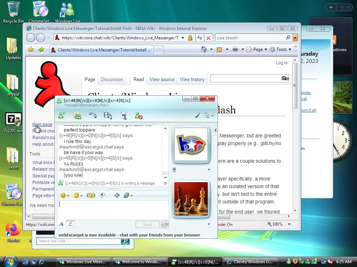The width and height of the screenshot is (357, 267).
Task: Select the Page tab on wiki
Action: pyautogui.click(x=90, y=80)
